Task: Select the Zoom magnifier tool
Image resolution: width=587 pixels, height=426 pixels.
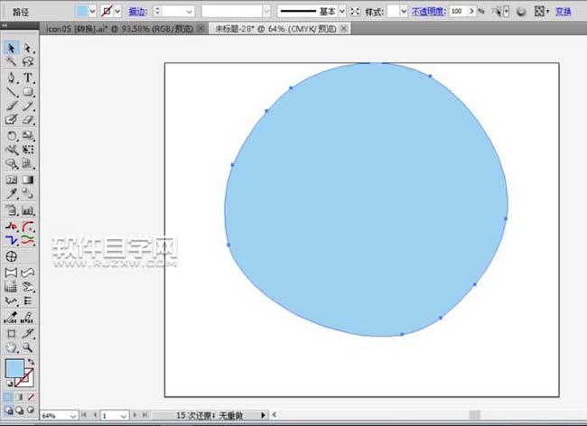Action: [28, 347]
